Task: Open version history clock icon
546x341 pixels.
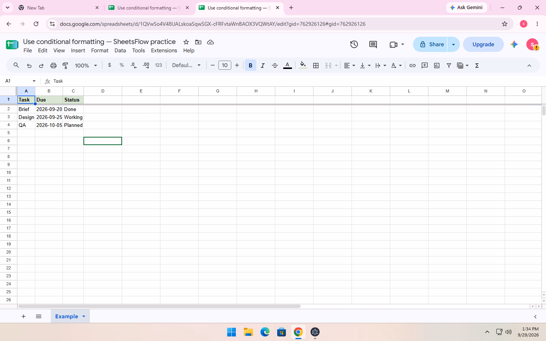Action: [354, 44]
